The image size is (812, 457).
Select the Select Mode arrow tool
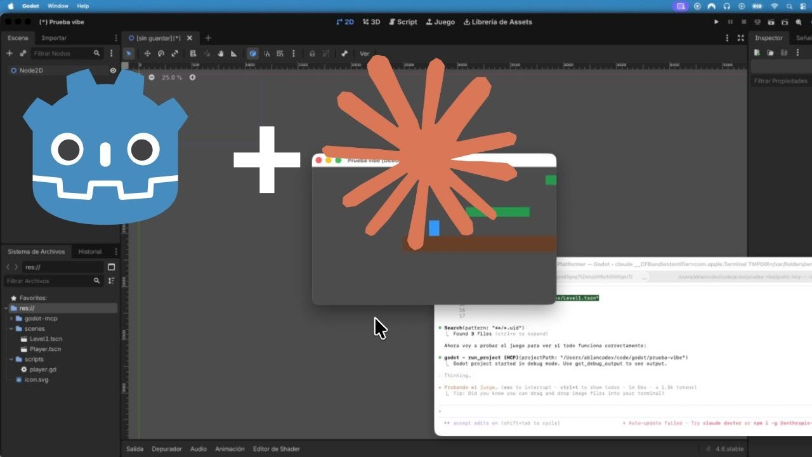(129, 53)
